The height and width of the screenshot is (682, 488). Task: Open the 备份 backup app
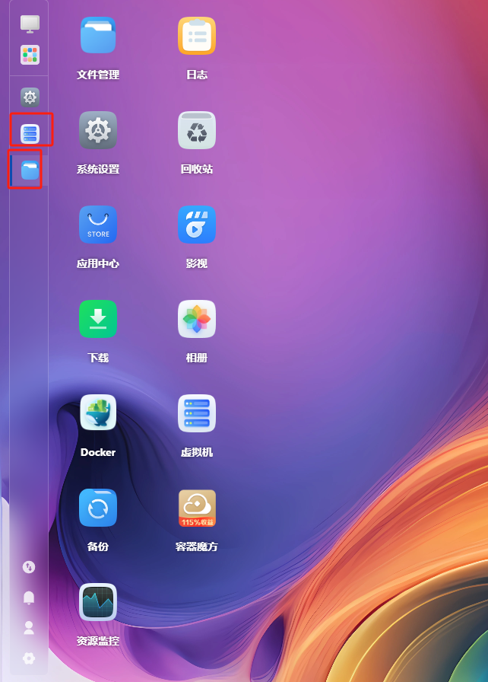pos(98,508)
